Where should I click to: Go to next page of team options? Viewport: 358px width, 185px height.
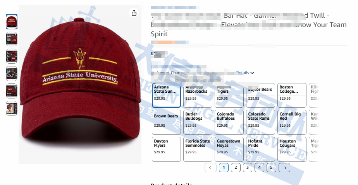click(284, 168)
